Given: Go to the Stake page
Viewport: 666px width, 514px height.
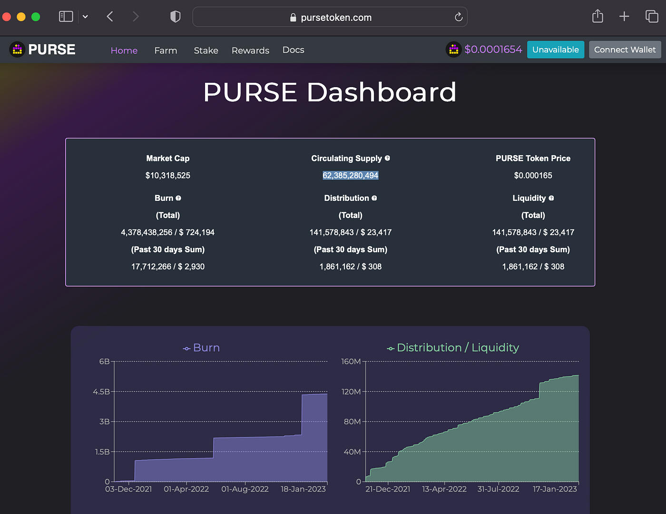Looking at the screenshot, I should (x=206, y=50).
